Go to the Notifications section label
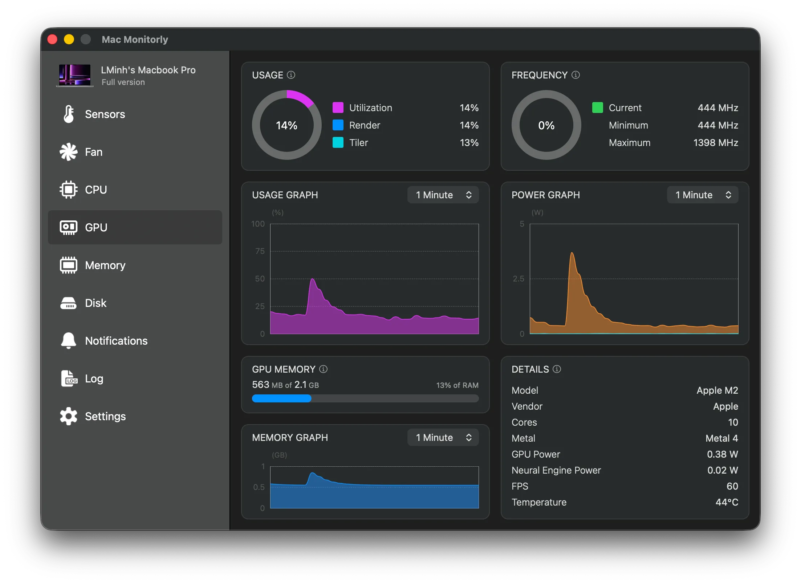 click(x=116, y=341)
